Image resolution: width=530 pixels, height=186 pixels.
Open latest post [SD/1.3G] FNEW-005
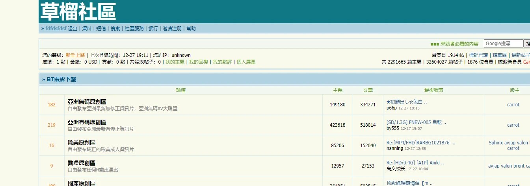coord(416,122)
